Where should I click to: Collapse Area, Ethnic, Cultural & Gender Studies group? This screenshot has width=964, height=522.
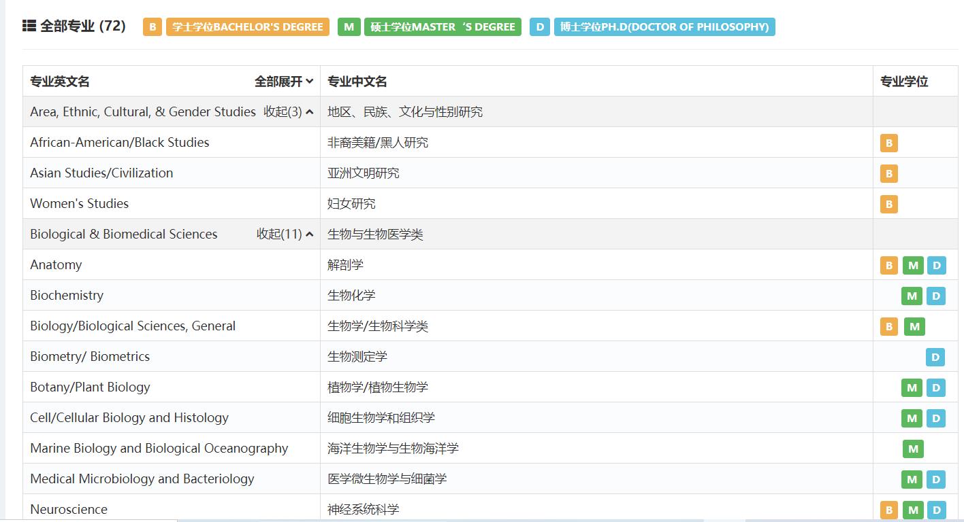point(289,111)
